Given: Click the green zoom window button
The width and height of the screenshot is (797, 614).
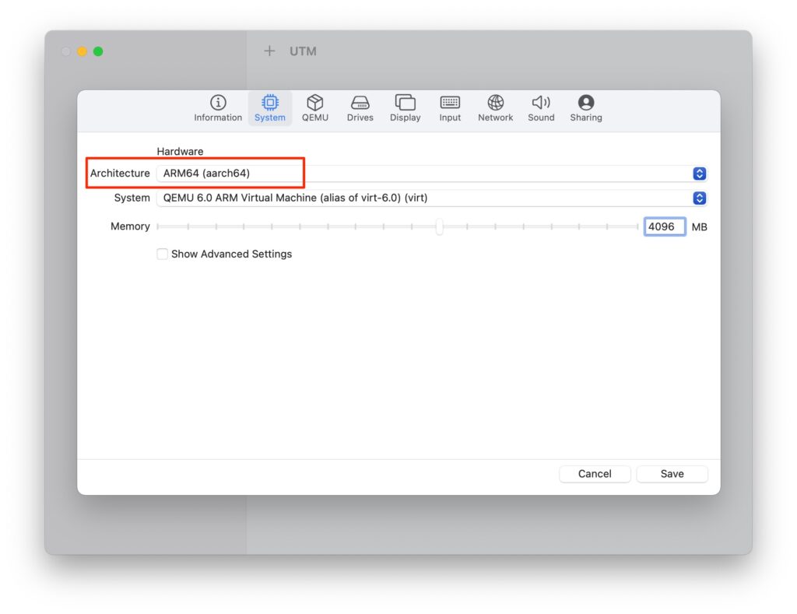Looking at the screenshot, I should pyautogui.click(x=98, y=51).
